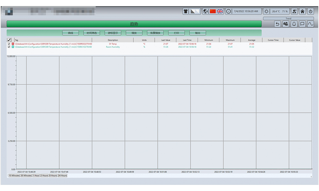Switch language using the Chinese flag
The image size is (319, 191).
pos(213,11)
